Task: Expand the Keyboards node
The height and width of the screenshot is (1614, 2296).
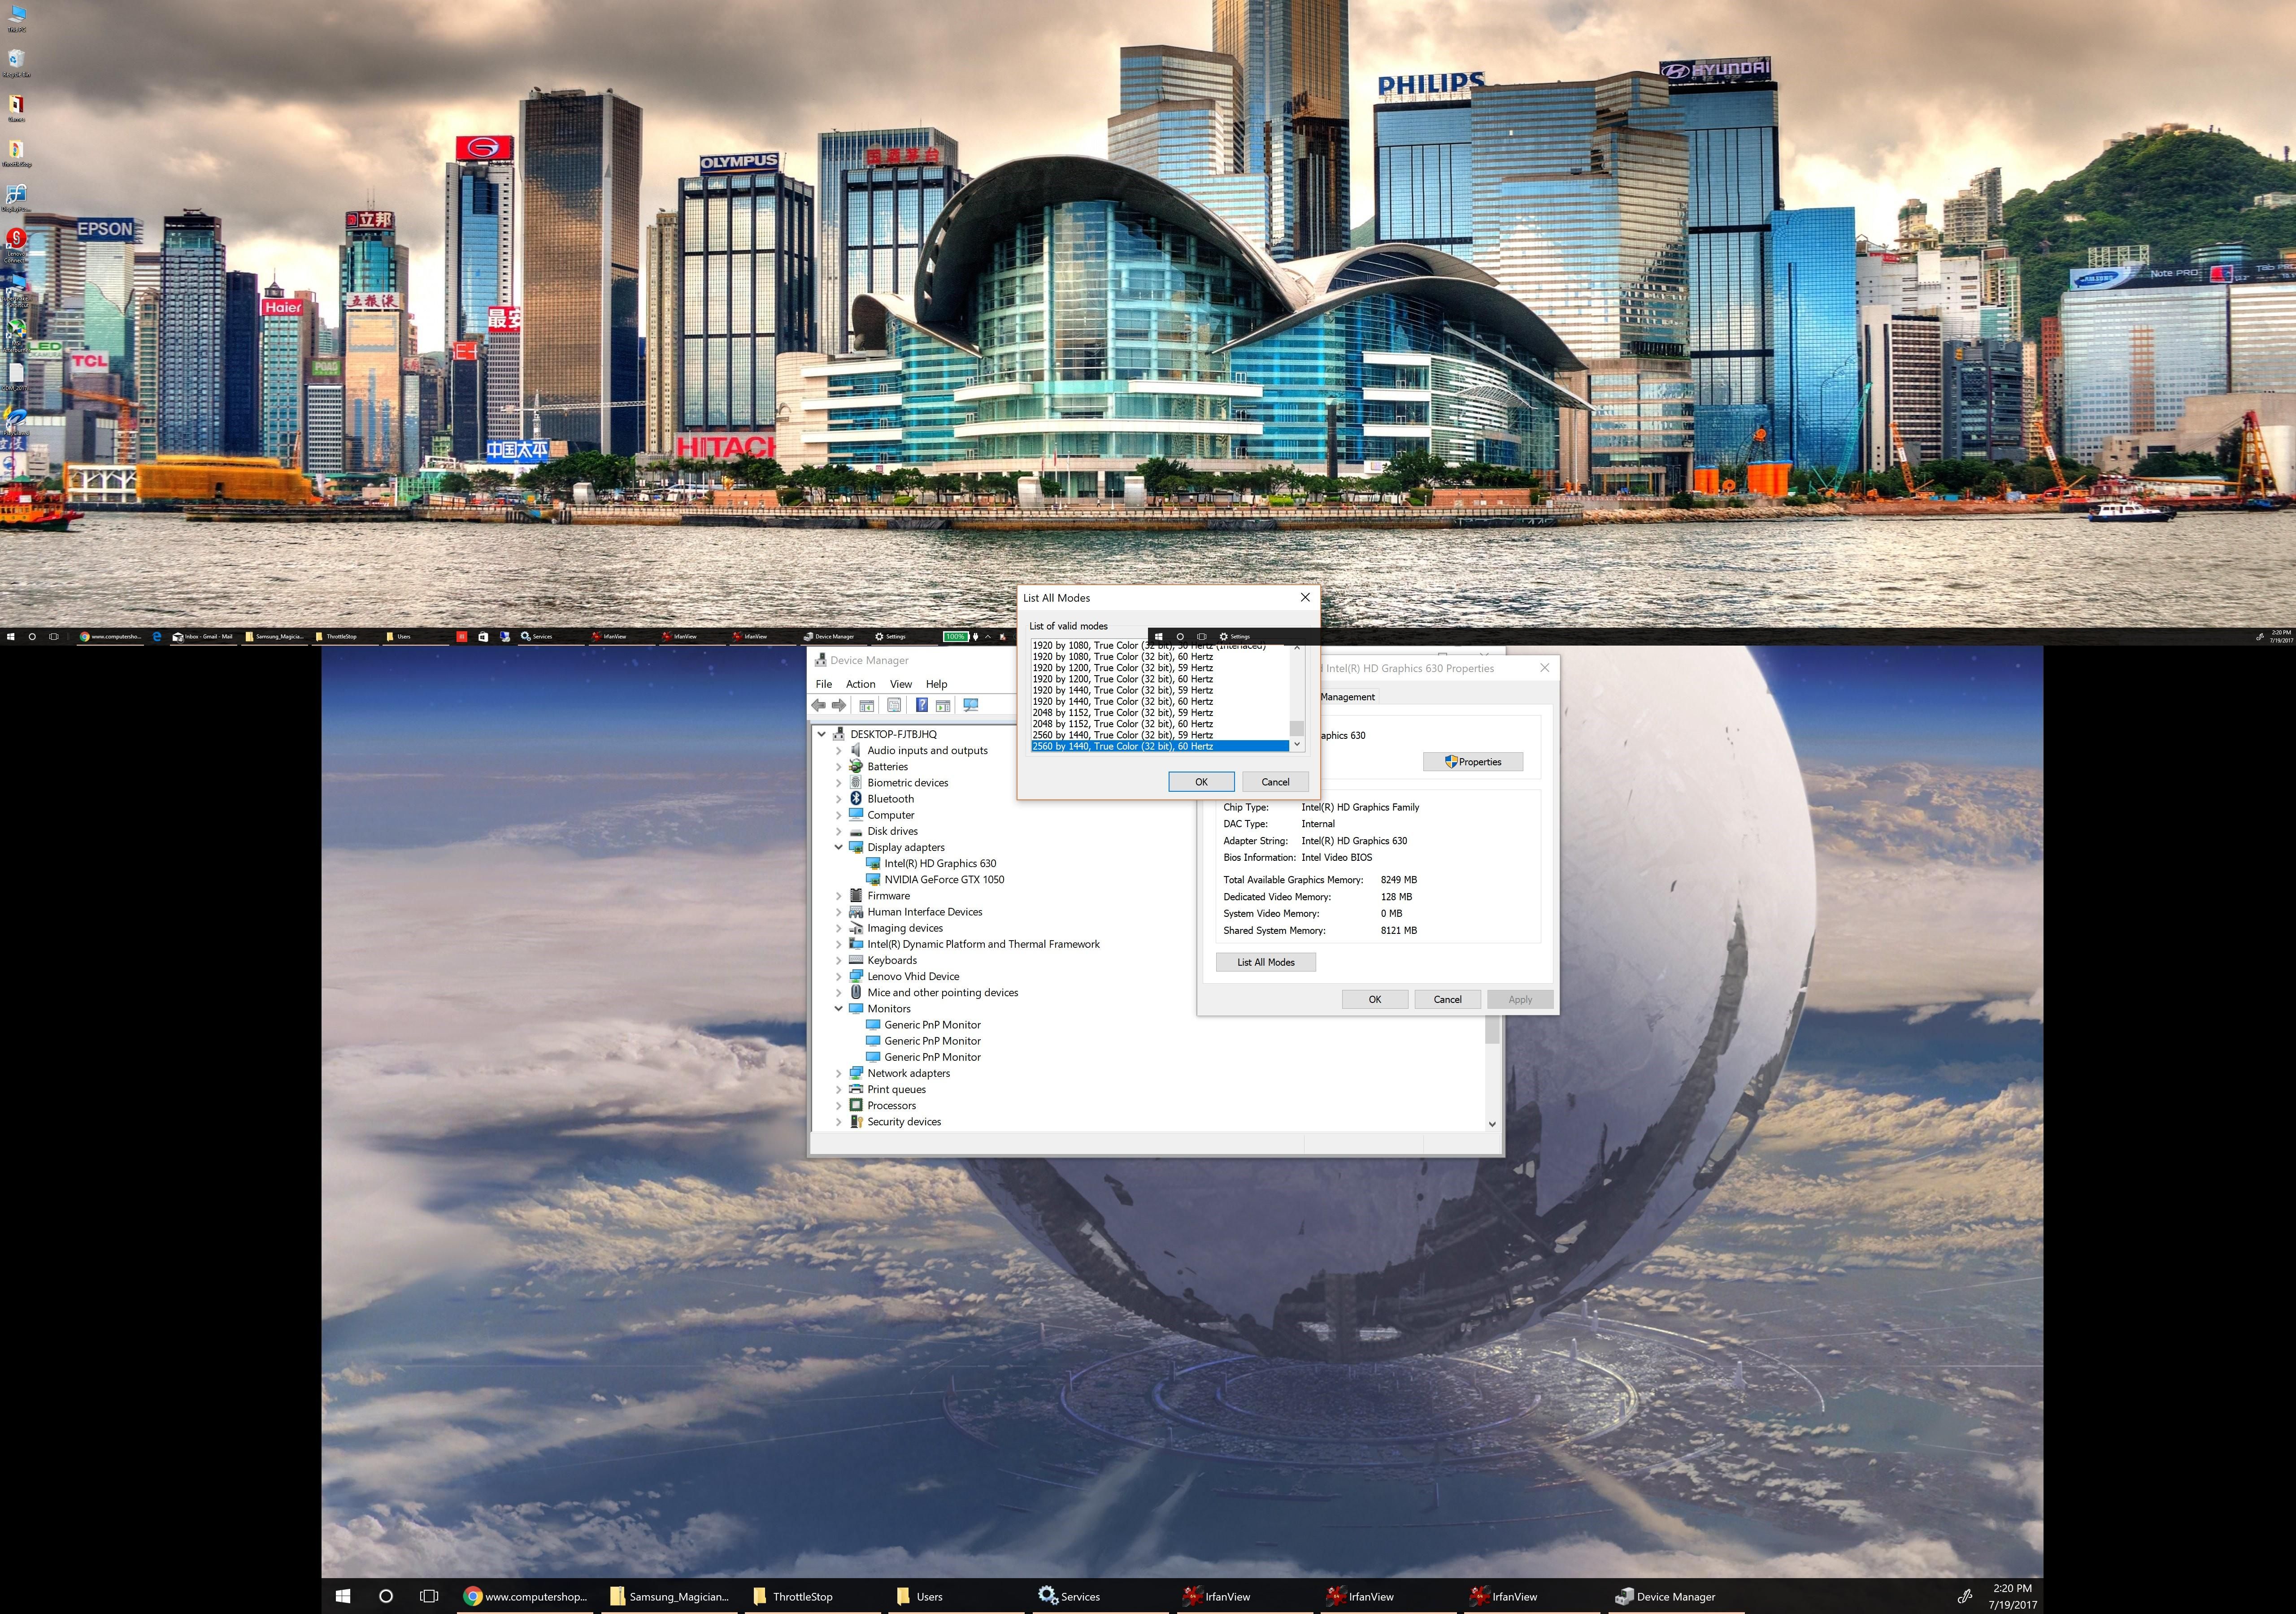Action: tap(838, 960)
